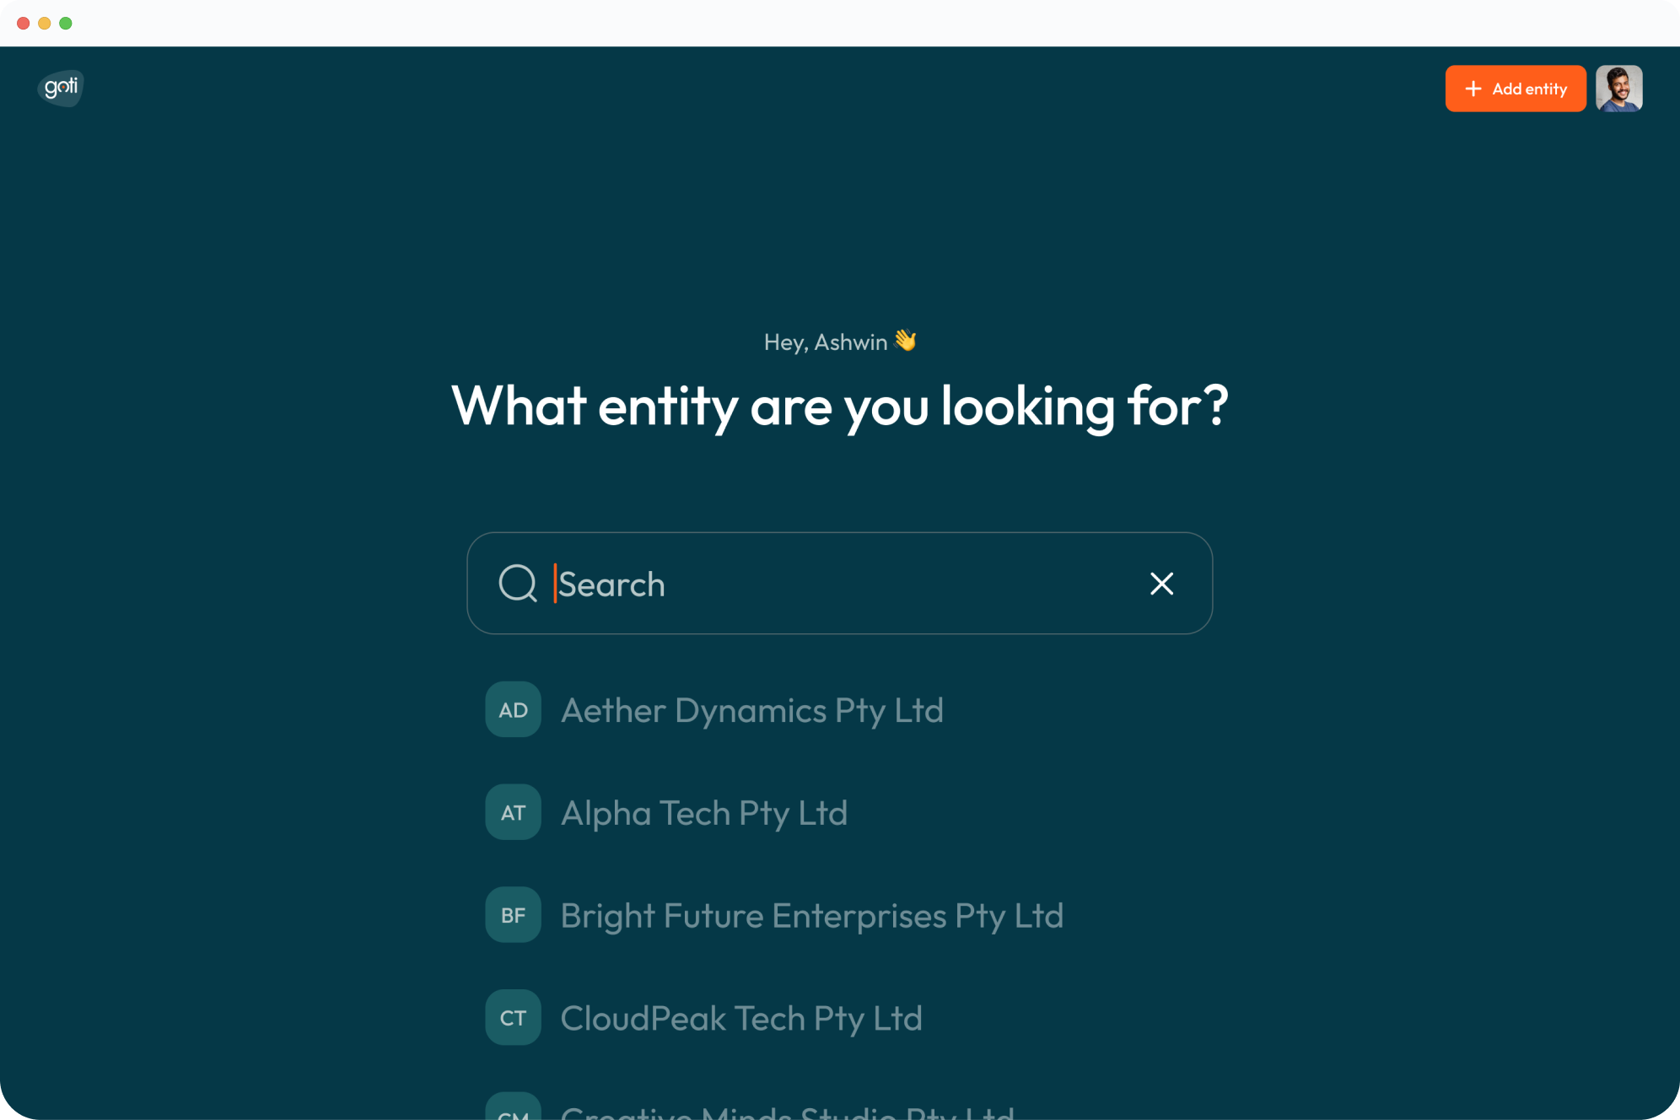Open Aether Dynamics Pty Ltd entity
This screenshot has width=1680, height=1120.
(x=752, y=710)
